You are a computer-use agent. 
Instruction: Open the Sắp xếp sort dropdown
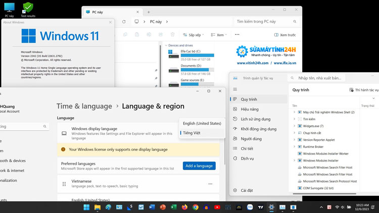pyautogui.click(x=194, y=35)
